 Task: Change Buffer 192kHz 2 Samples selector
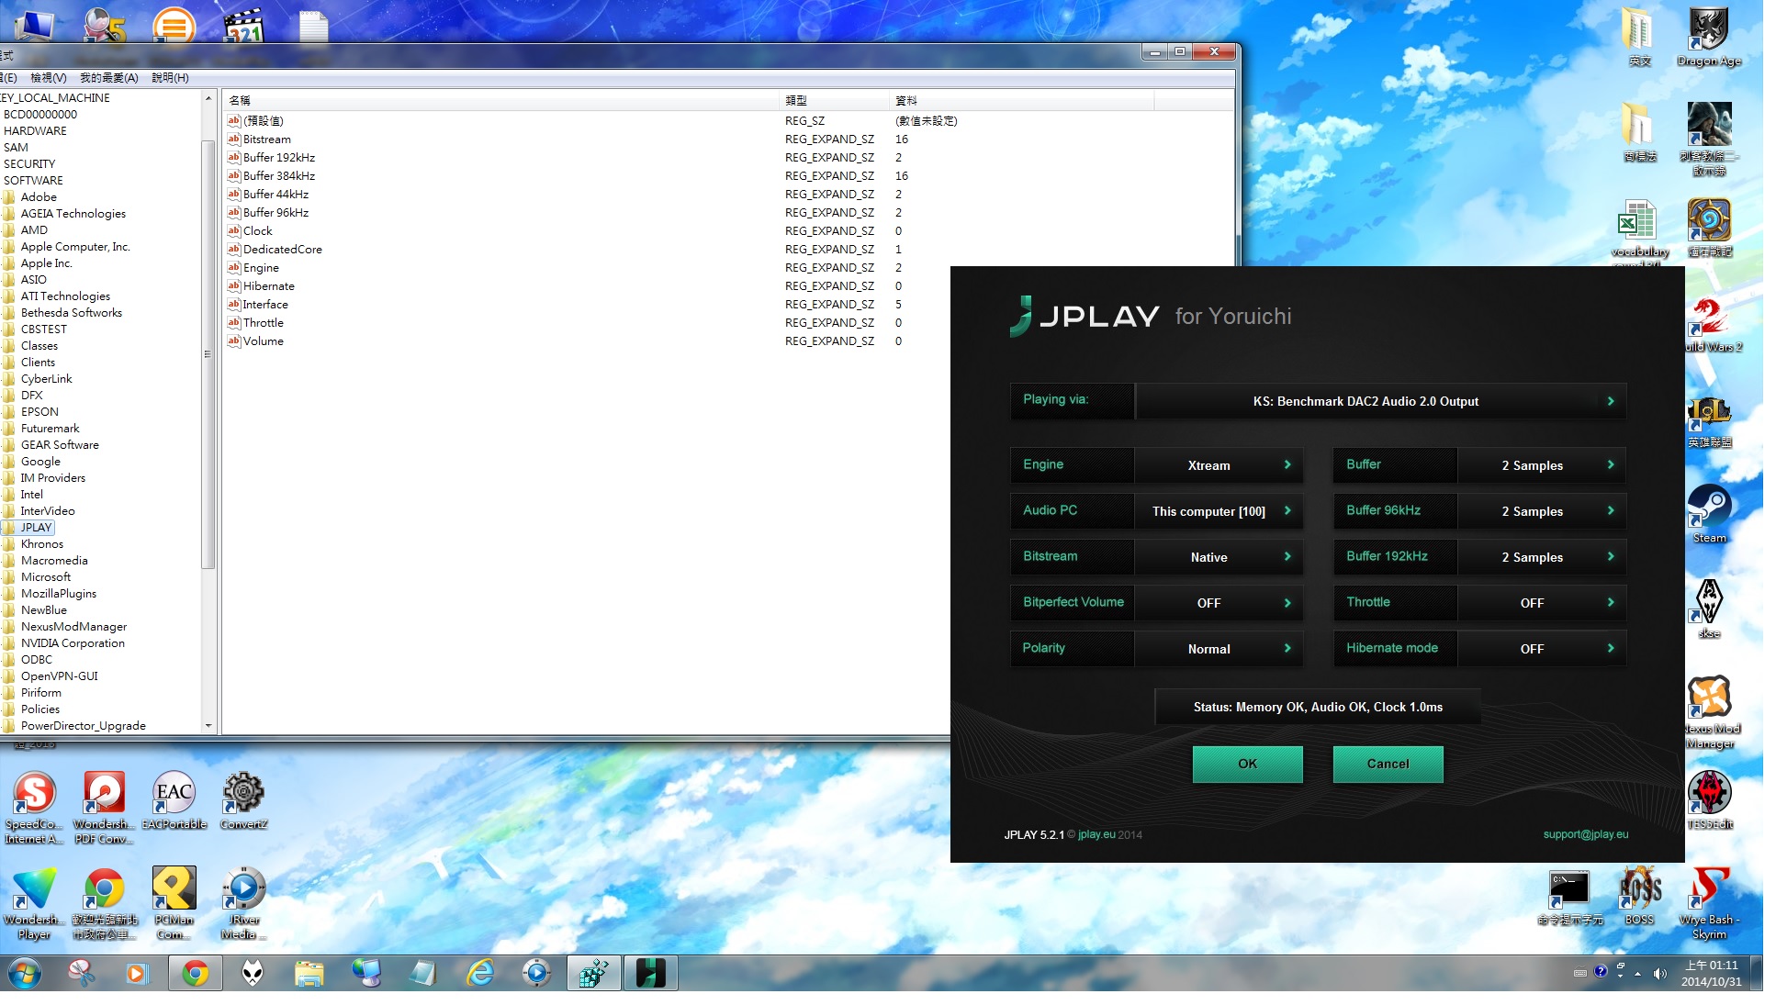pyautogui.click(x=1542, y=557)
